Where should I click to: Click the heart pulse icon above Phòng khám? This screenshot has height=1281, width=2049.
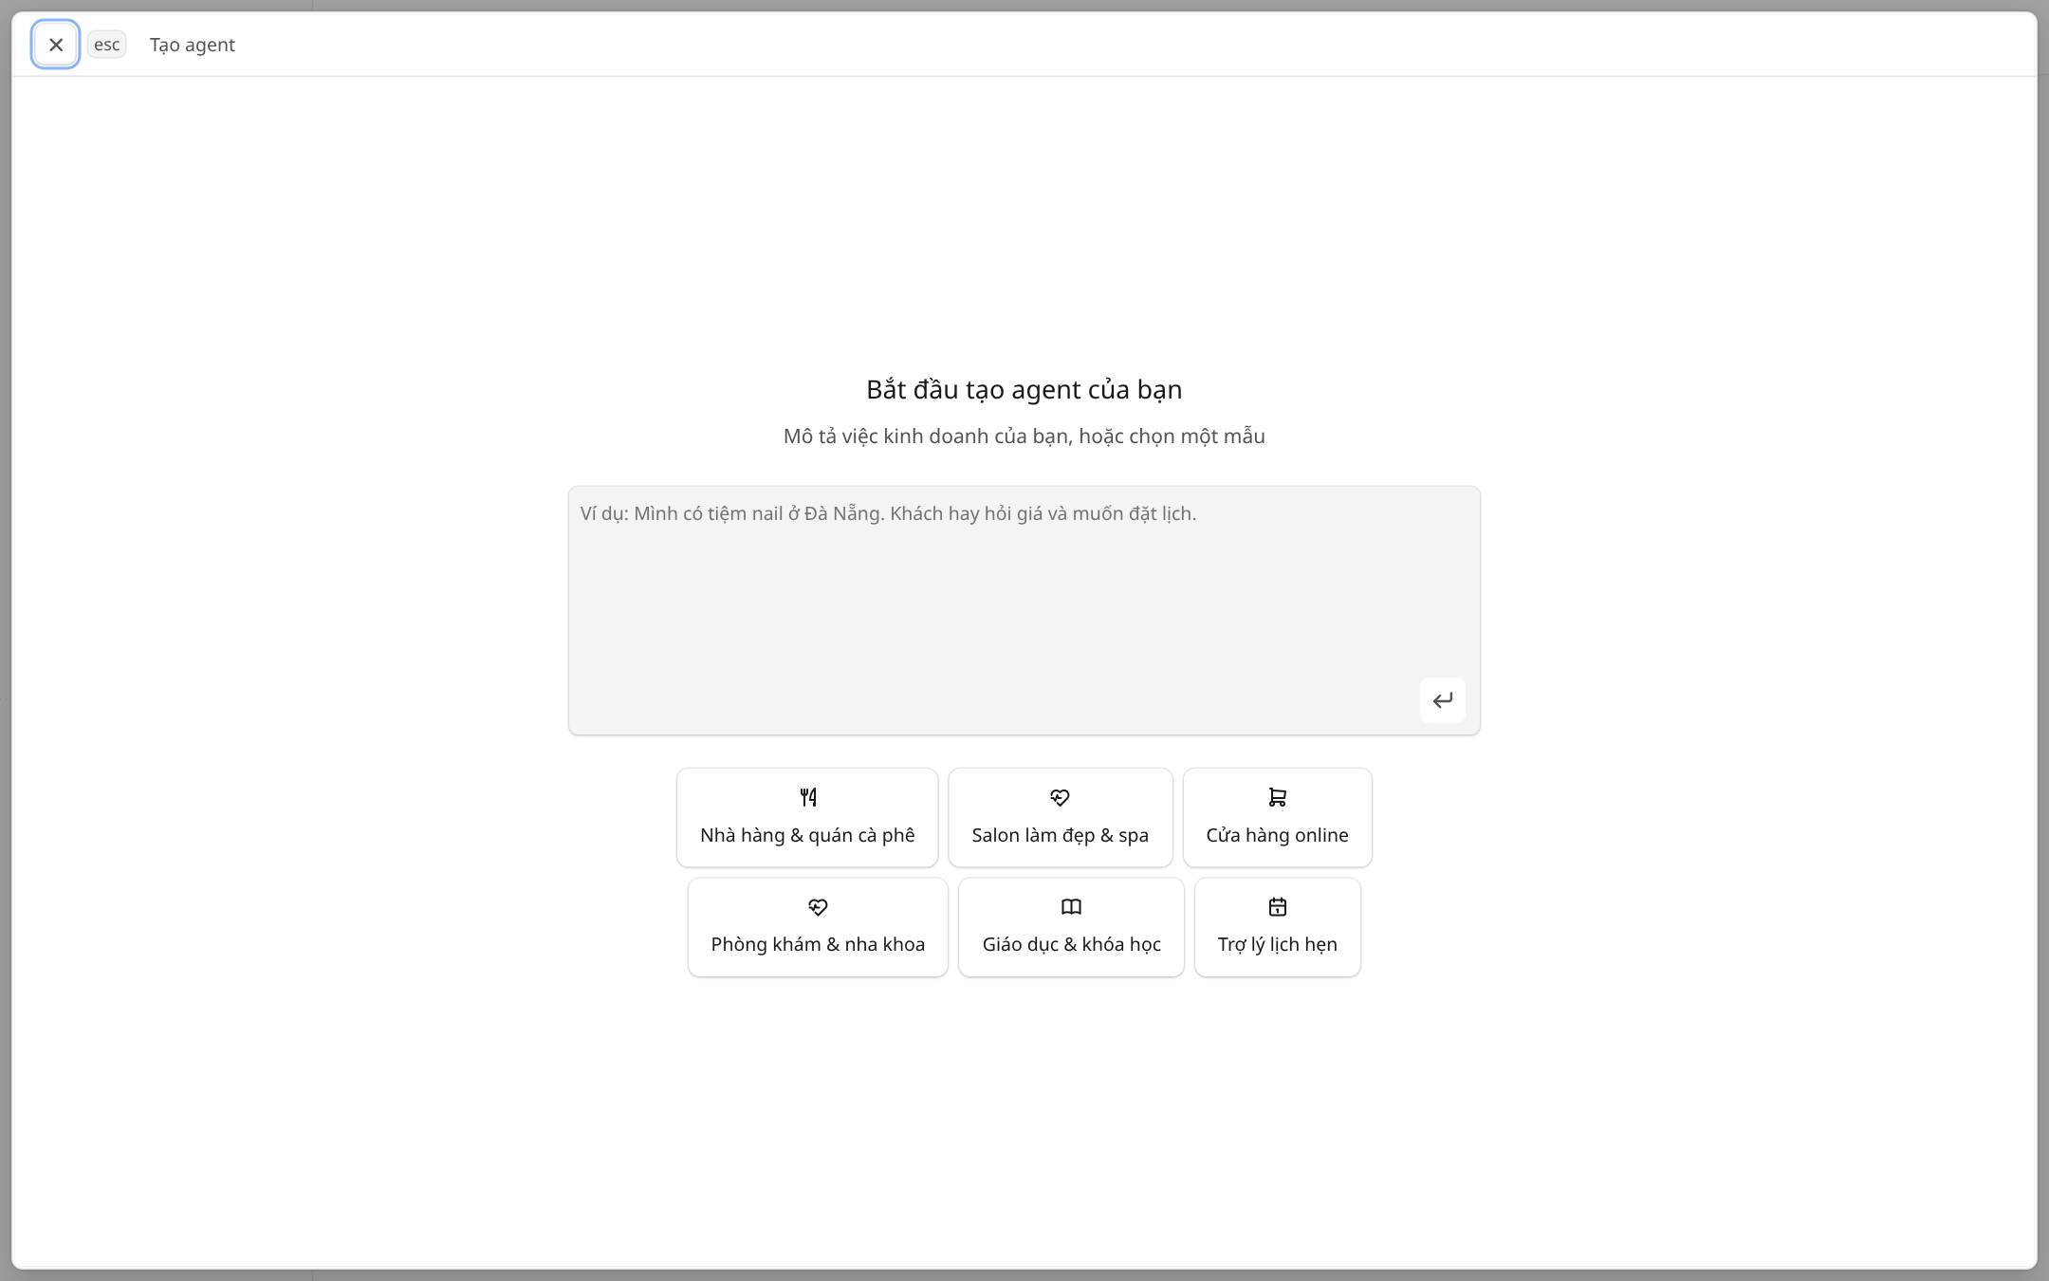pyautogui.click(x=818, y=907)
